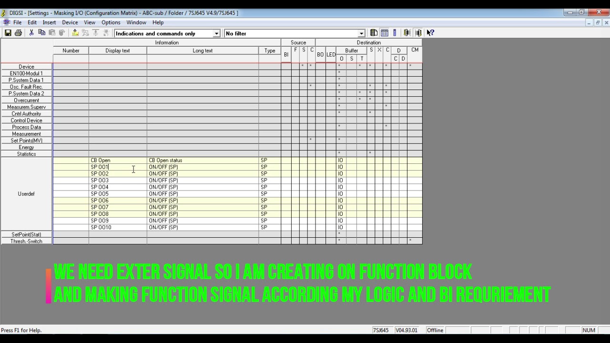This screenshot has width=610, height=343.
Task: Click the Cut scissors icon
Action: pyautogui.click(x=31, y=33)
